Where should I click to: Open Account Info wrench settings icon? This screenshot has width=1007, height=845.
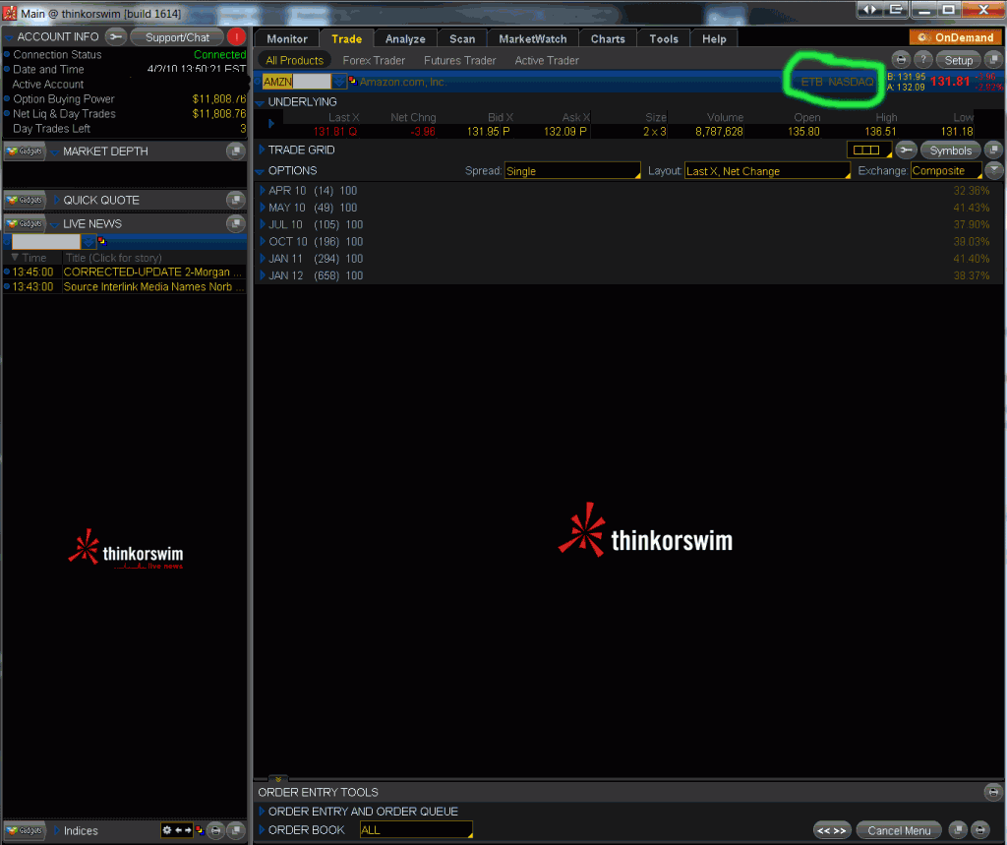(x=116, y=37)
